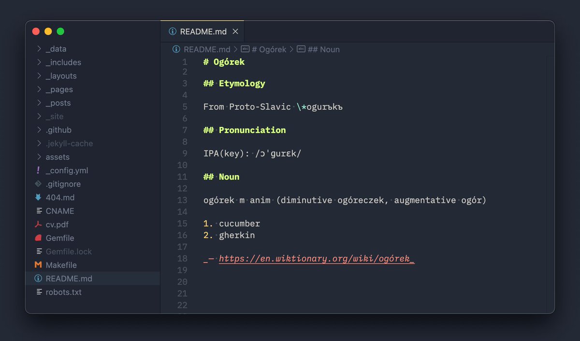Viewport: 580px width, 341px height.
Task: Click the lines icon beside CNAME
Action: click(x=39, y=211)
